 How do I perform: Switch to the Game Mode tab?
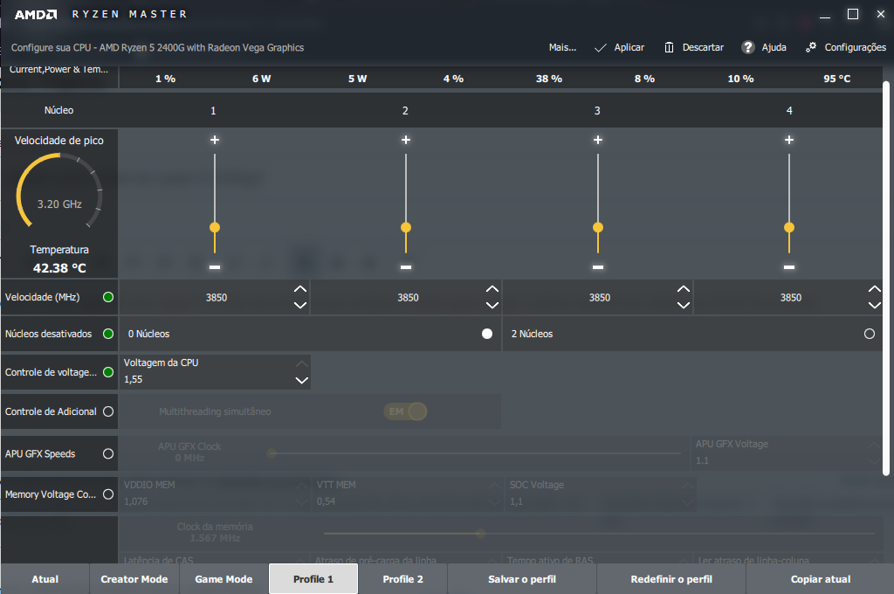pos(223,579)
